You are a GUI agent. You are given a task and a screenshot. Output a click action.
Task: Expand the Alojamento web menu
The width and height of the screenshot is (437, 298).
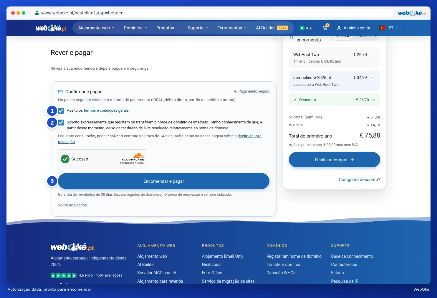96,28
